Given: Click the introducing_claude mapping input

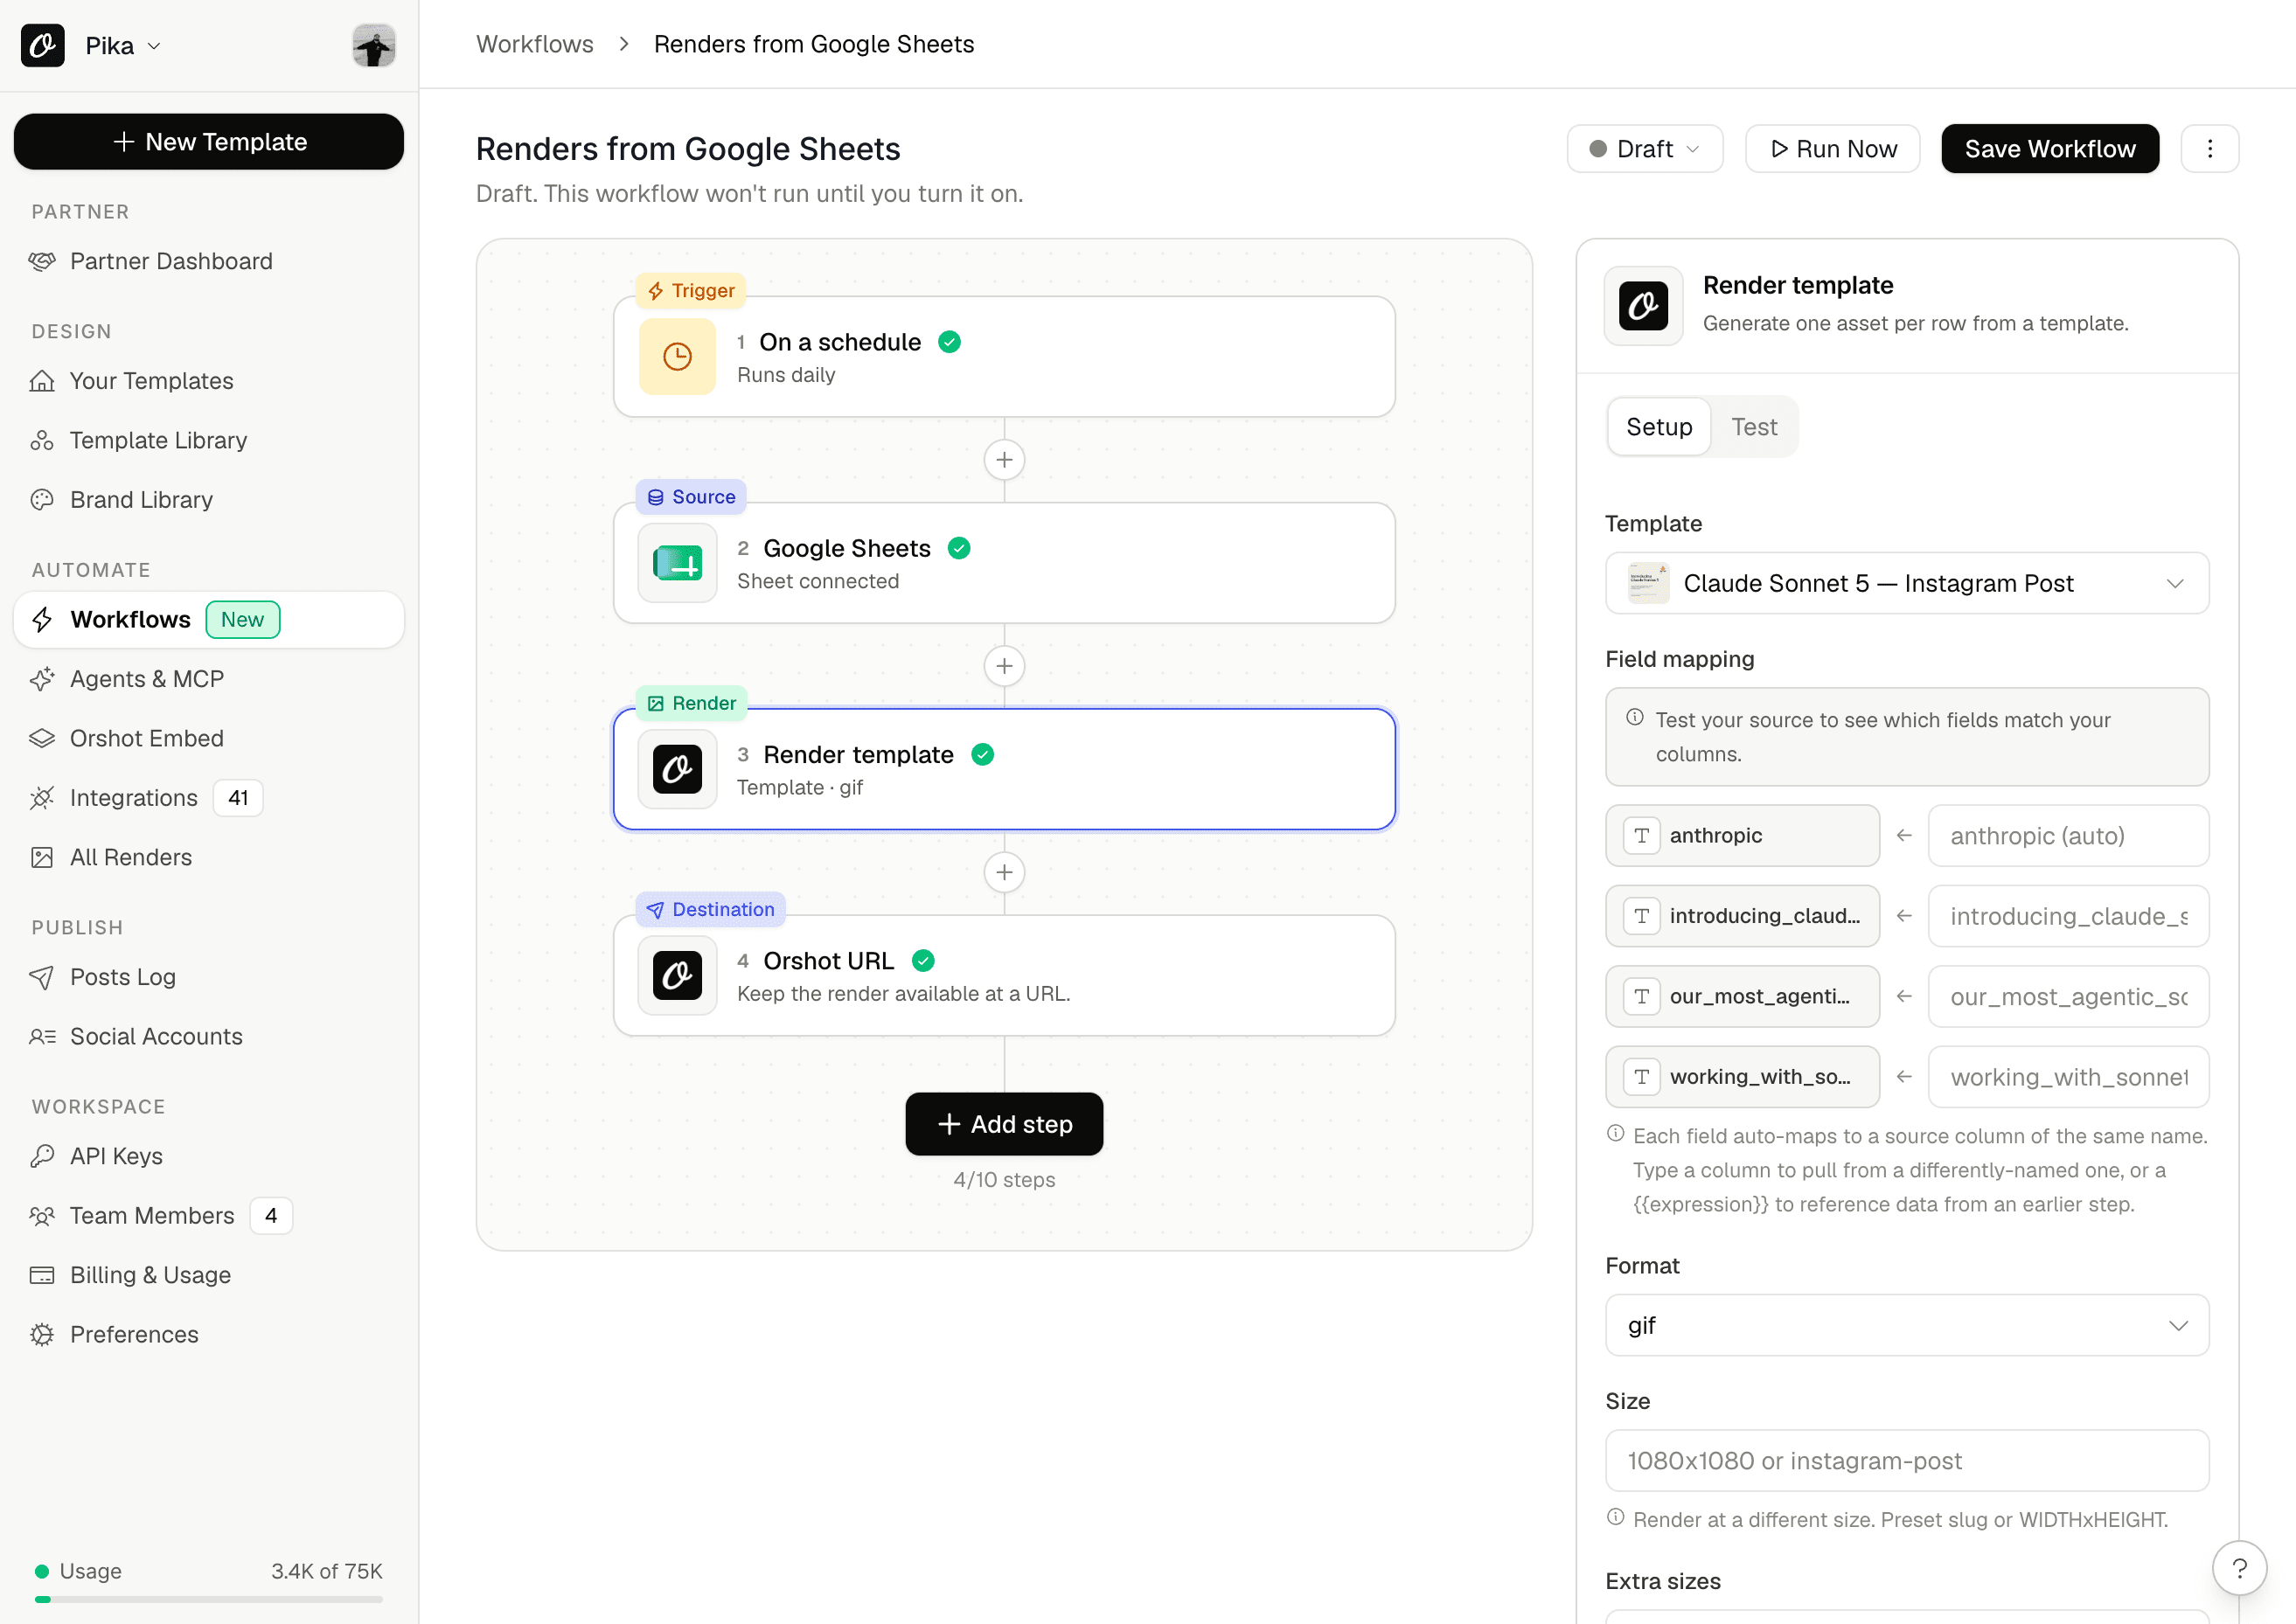Looking at the screenshot, I should click(2069, 916).
